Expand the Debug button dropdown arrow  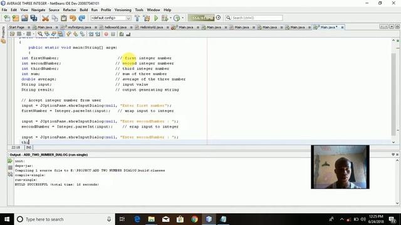pos(170,18)
